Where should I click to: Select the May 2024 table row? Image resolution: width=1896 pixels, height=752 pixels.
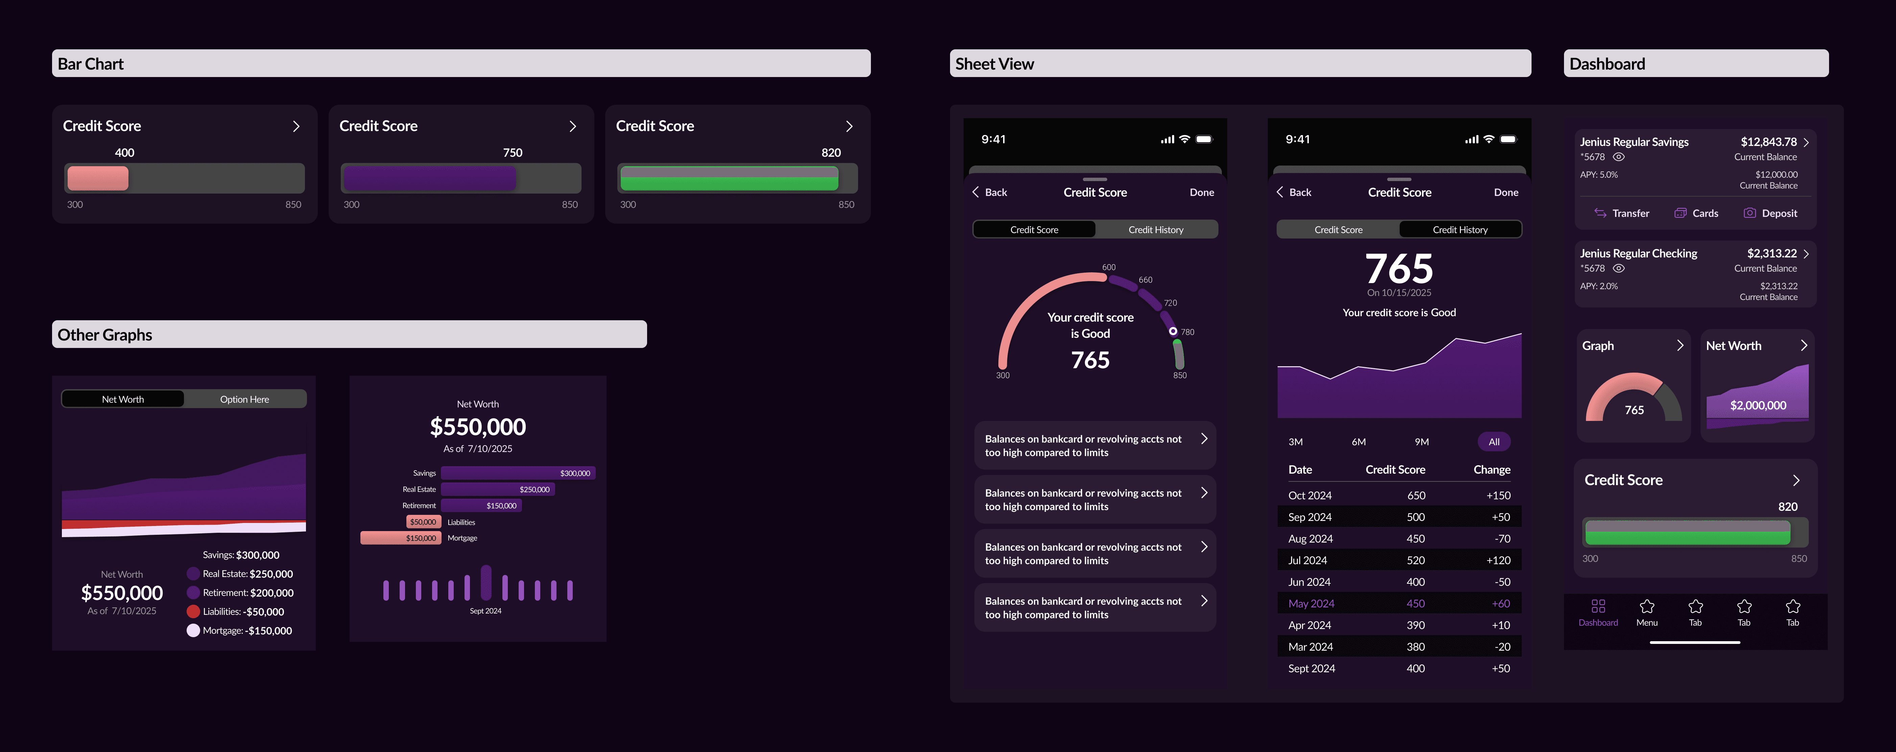pyautogui.click(x=1398, y=603)
